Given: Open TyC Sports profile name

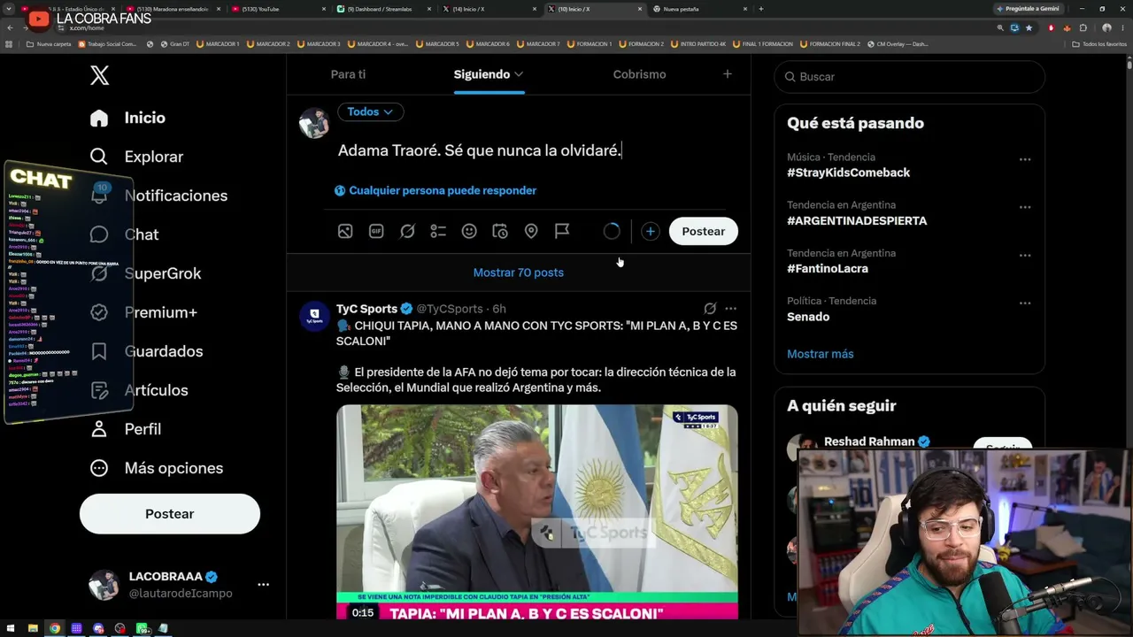Looking at the screenshot, I should click(366, 309).
